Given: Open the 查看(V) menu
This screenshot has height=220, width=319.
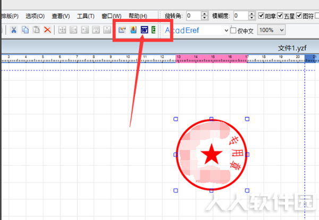Looking at the screenshot, I should (x=61, y=16).
